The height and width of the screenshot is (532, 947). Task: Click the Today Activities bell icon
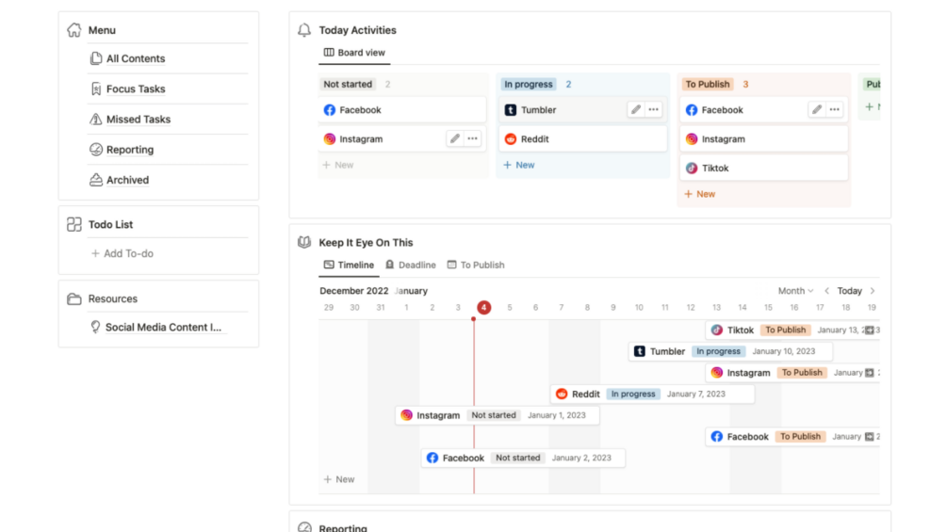pos(304,29)
